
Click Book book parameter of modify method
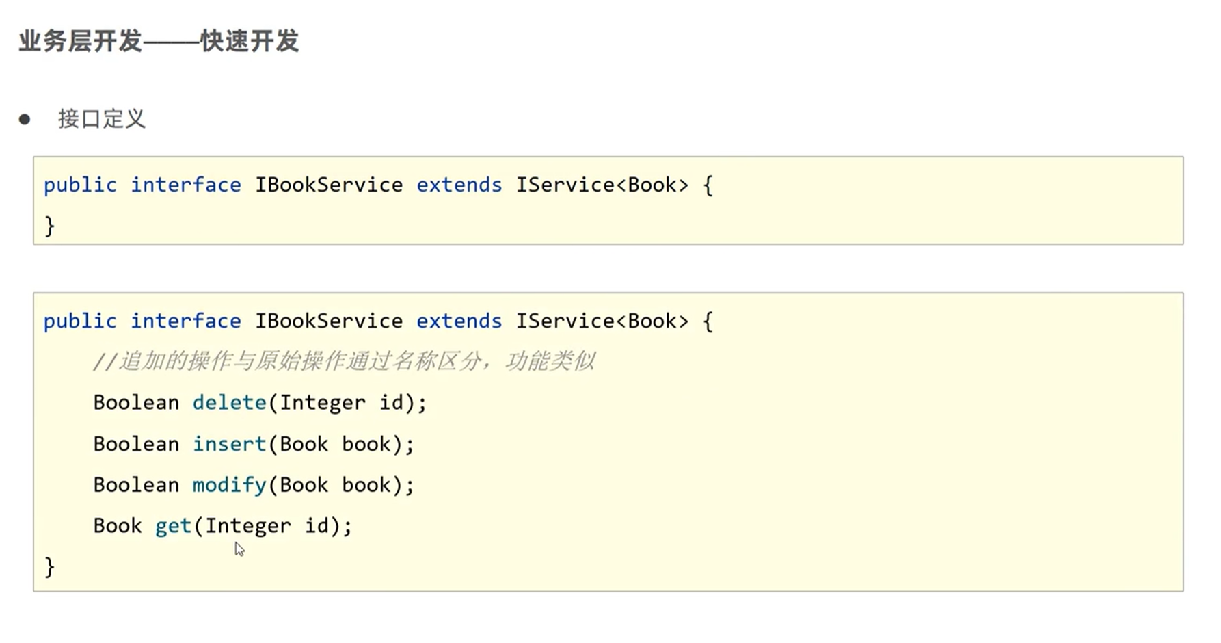tap(335, 485)
